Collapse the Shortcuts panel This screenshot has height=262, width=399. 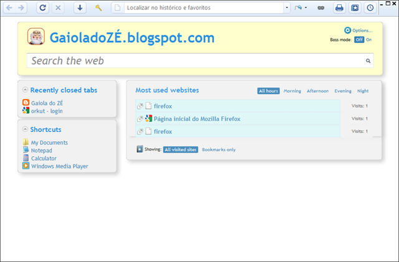(x=25, y=129)
